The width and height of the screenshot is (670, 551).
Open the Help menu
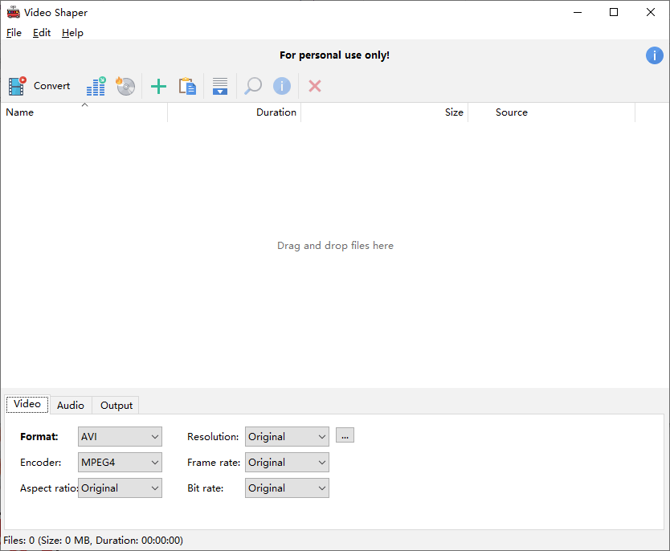pos(72,33)
